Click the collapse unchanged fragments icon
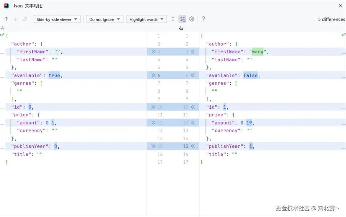 (173, 19)
